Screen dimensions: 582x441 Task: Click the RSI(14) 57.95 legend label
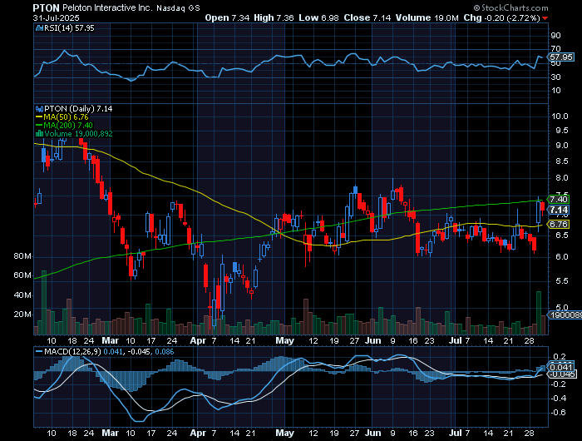(x=69, y=27)
